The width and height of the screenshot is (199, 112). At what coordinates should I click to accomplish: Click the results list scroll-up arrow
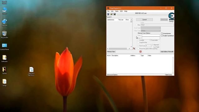coord(131,19)
